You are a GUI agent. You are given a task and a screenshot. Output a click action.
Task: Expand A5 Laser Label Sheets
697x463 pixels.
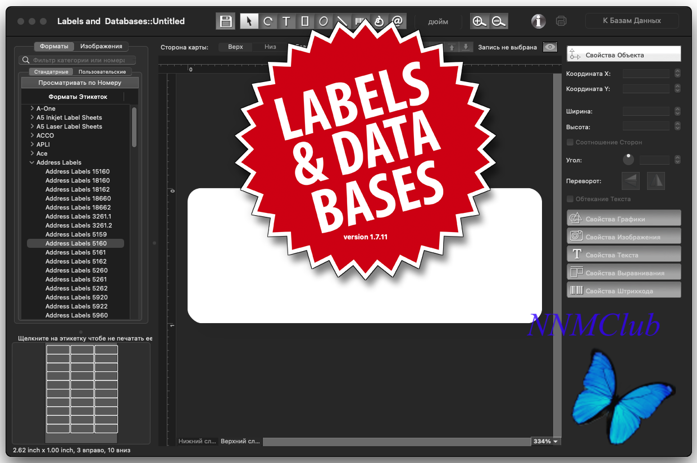coord(32,126)
